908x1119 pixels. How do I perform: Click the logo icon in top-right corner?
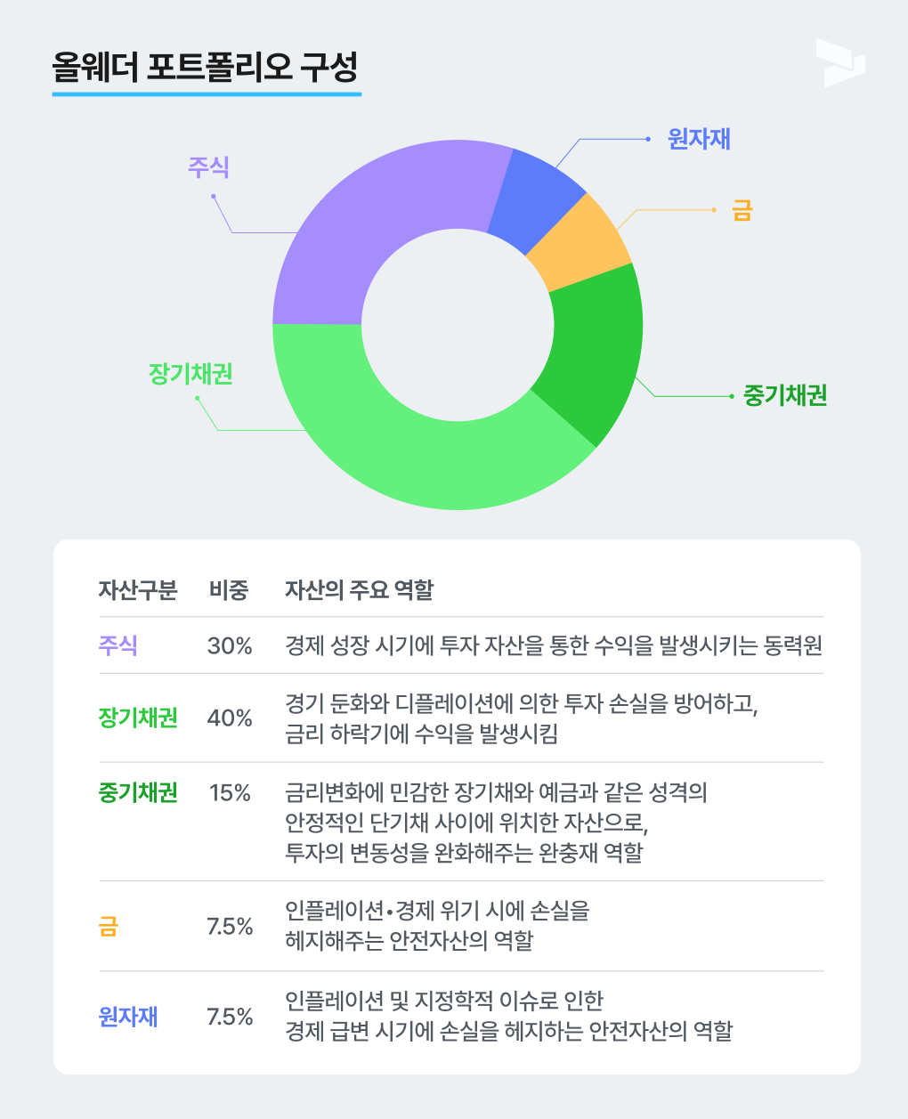pyautogui.click(x=839, y=62)
